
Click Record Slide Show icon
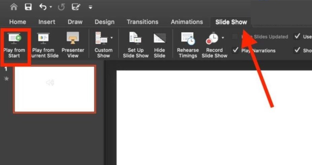212,38
